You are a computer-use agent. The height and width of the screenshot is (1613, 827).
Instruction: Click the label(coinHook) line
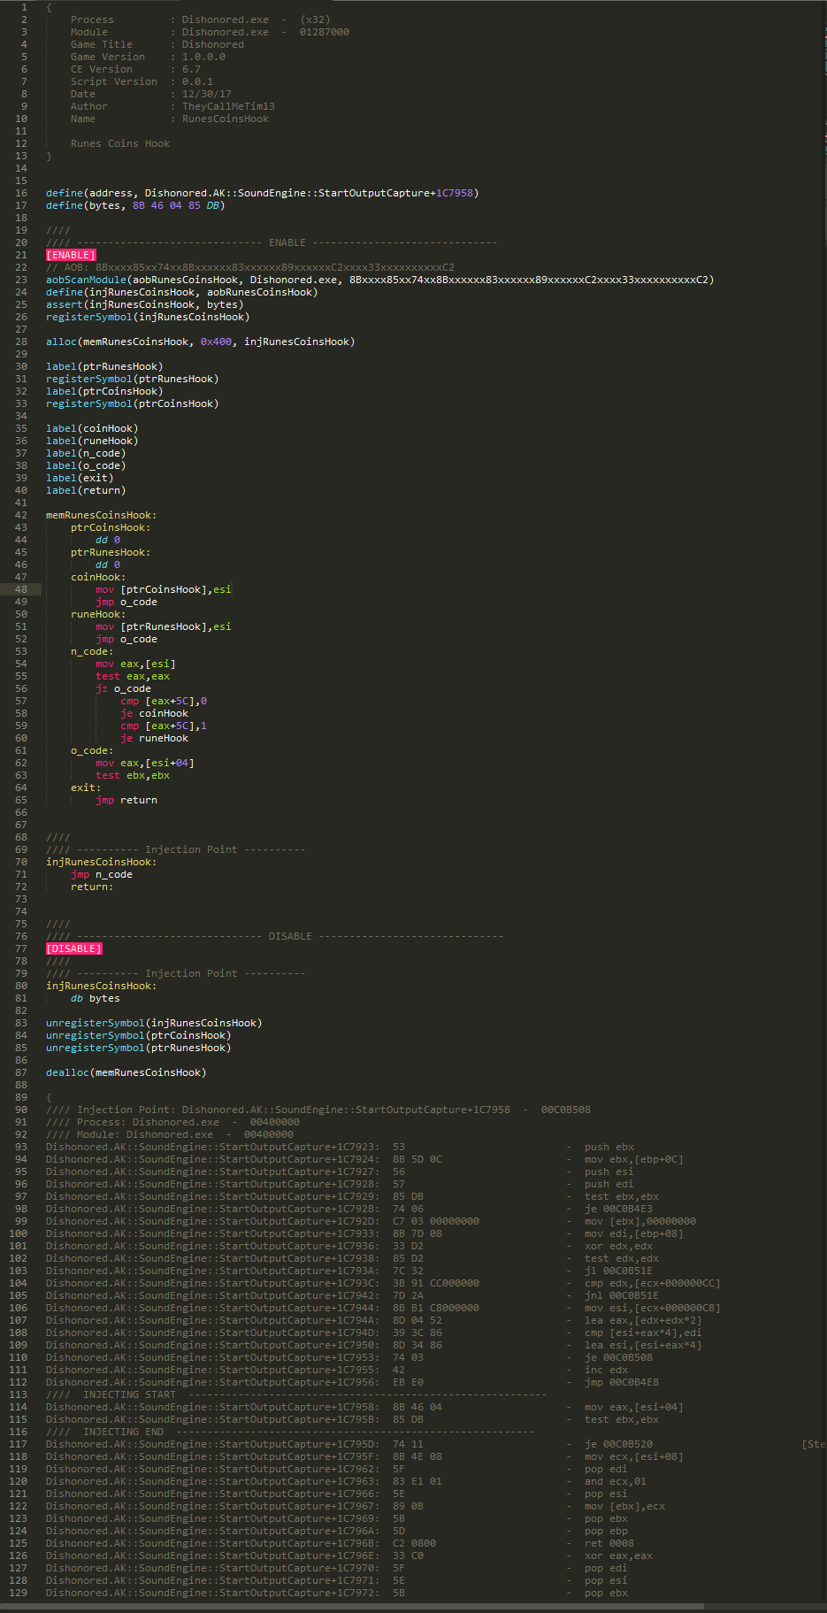click(x=92, y=428)
